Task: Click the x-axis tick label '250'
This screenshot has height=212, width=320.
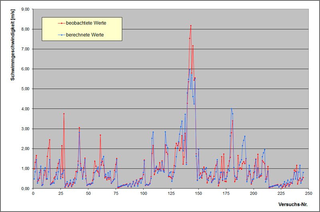Action: coord(309,194)
